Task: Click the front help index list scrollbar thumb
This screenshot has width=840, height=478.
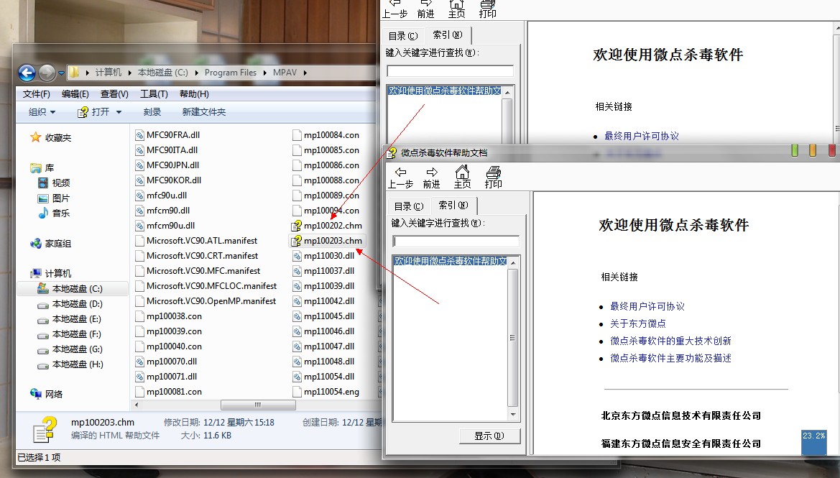Action: [512, 338]
